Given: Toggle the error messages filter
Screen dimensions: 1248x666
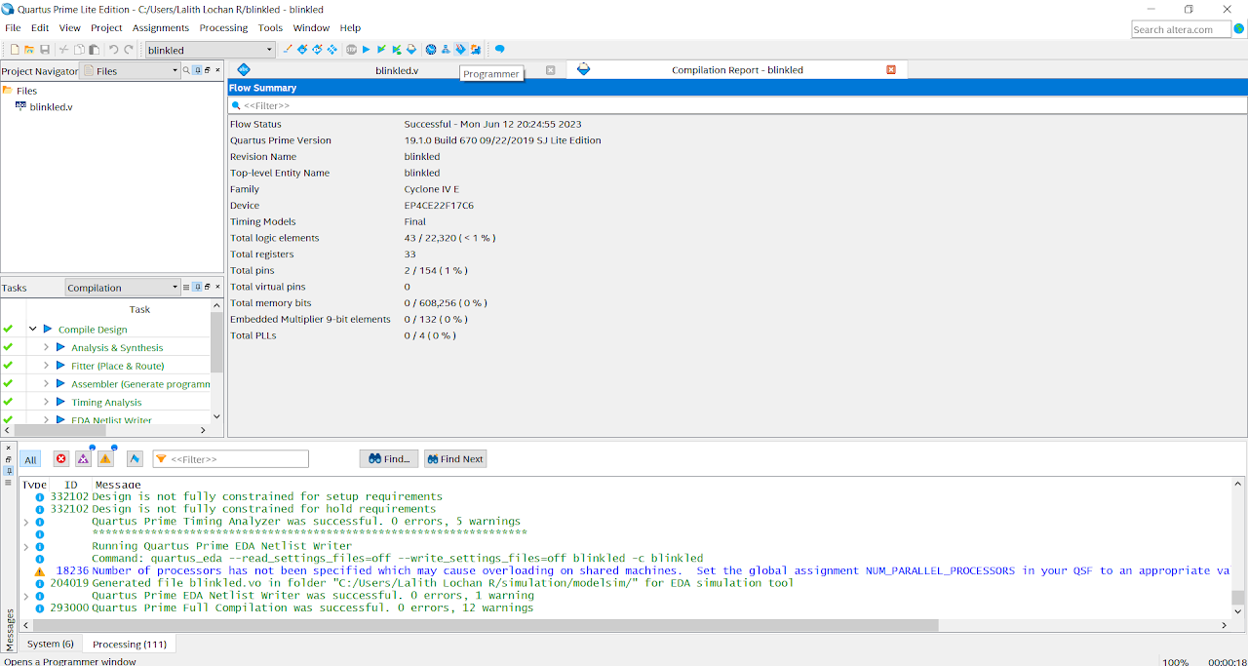Looking at the screenshot, I should click(x=61, y=459).
